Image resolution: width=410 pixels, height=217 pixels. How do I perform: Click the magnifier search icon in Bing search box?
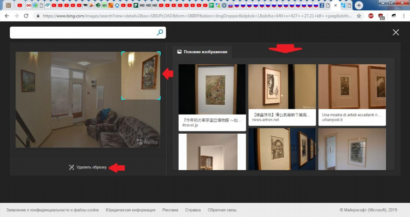(x=160, y=32)
